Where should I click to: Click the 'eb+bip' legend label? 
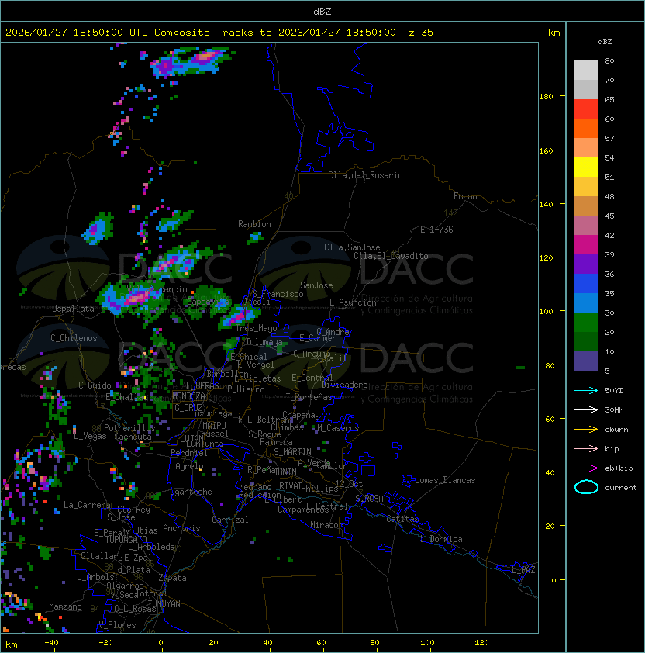[619, 468]
